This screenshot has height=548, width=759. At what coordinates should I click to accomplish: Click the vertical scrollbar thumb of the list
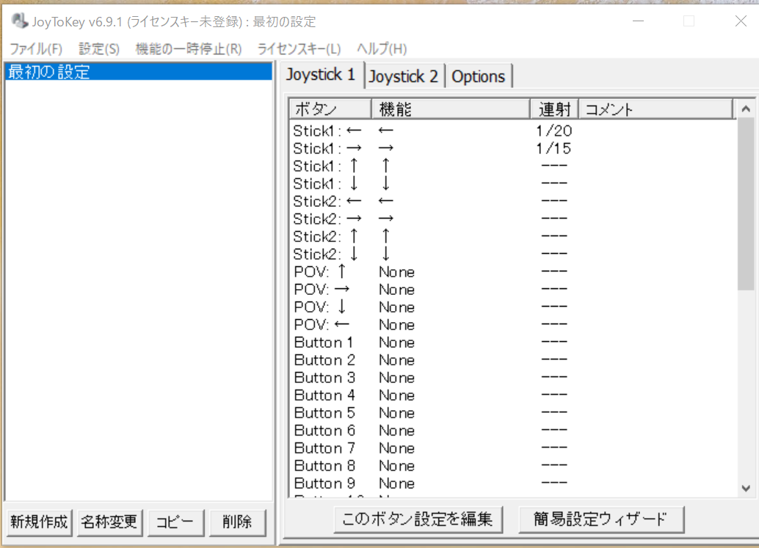[x=746, y=205]
